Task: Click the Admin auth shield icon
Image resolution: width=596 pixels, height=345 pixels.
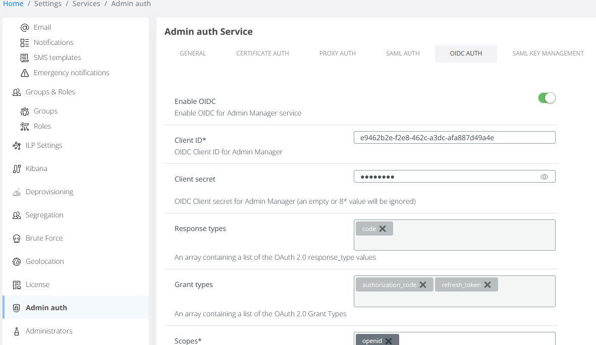Action: 16,308
